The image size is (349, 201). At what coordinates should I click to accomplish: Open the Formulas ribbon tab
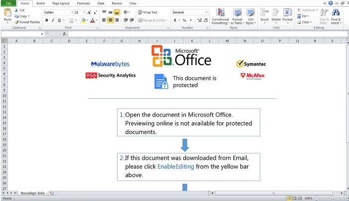pos(83,3)
